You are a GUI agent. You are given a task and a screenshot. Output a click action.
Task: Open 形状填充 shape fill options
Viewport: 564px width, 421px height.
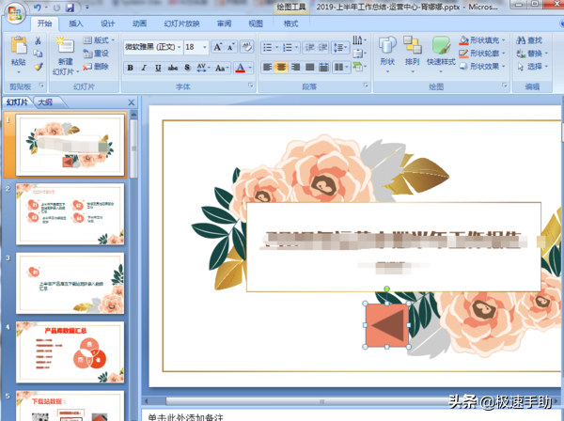point(482,39)
